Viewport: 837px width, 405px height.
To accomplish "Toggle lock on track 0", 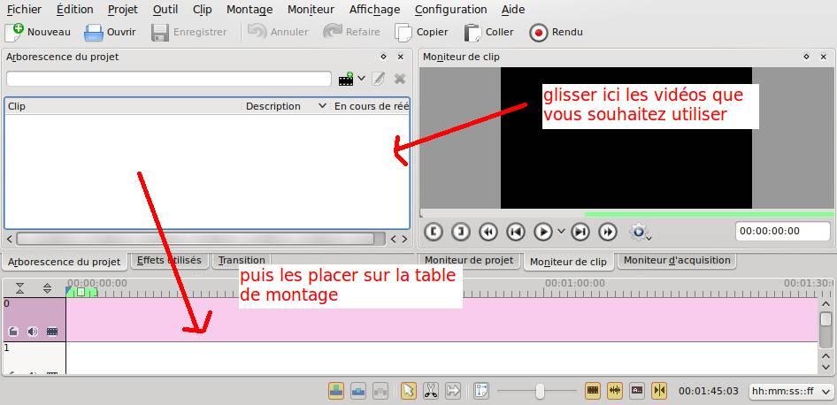I will pos(13,332).
